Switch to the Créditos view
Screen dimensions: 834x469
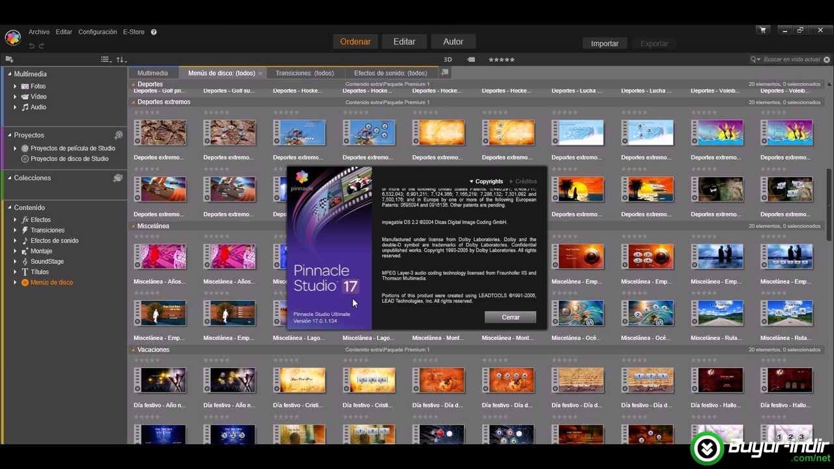[x=524, y=182]
